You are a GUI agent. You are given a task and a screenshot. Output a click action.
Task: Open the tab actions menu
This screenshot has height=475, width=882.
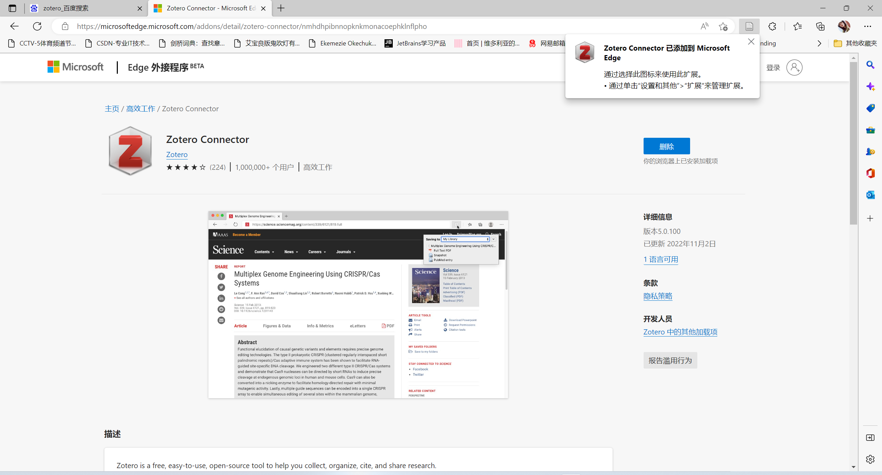[x=12, y=8]
